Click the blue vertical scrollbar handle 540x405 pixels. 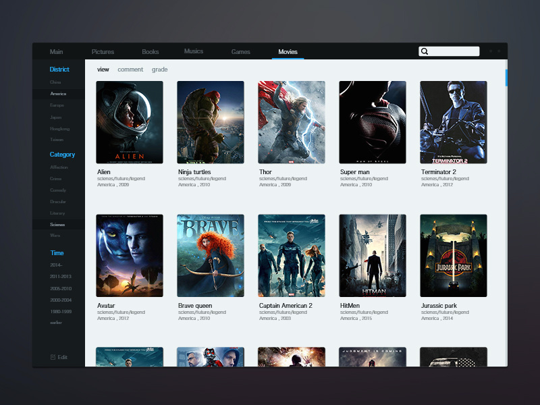[506, 77]
